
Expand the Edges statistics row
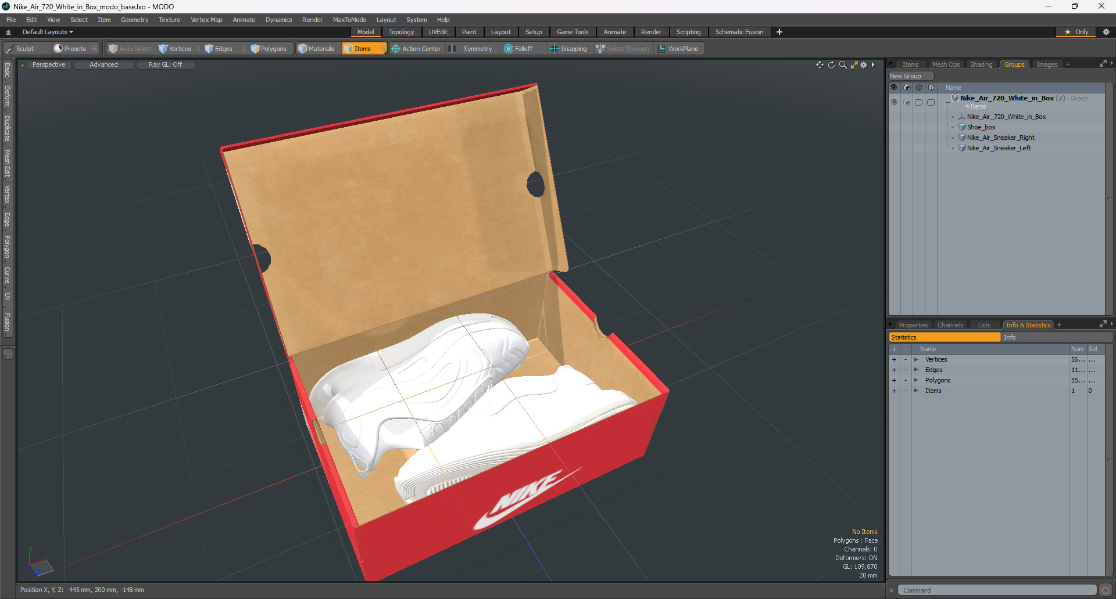click(x=916, y=370)
